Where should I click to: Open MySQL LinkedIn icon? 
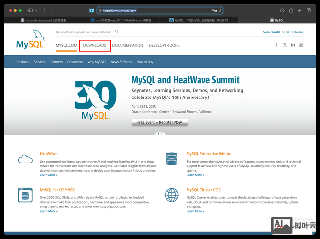(293, 45)
